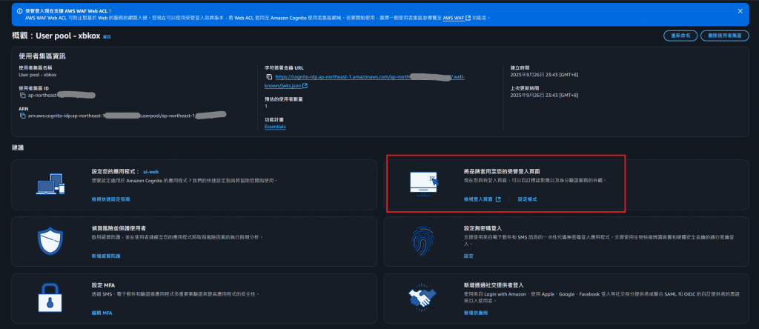Open the 設定樣式 style settings link
This screenshot has height=329, width=759.
tap(527, 199)
